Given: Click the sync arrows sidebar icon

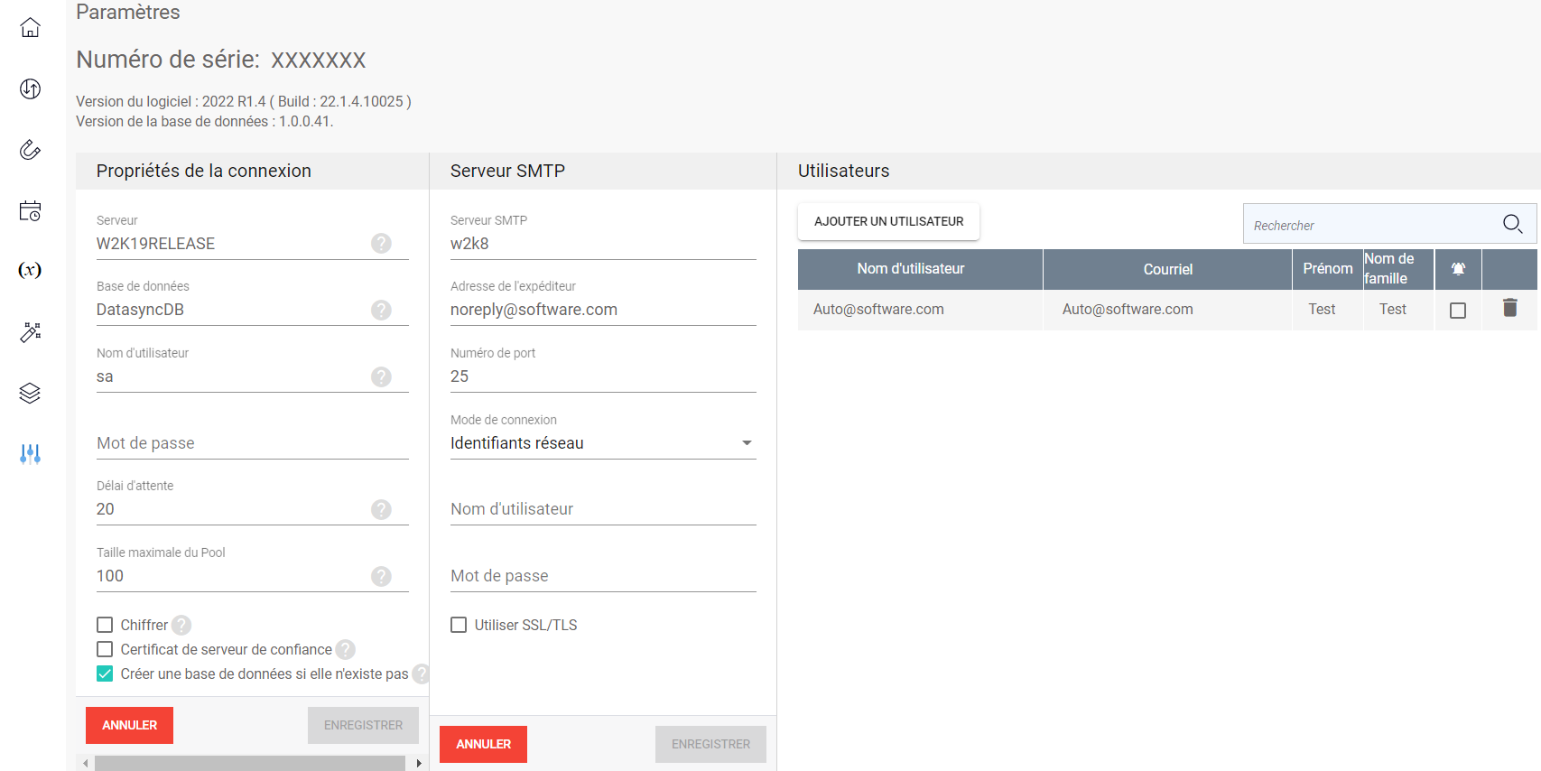Looking at the screenshot, I should coord(30,88).
